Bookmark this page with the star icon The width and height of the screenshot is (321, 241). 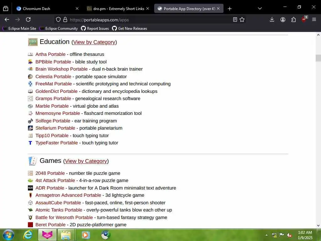(242, 20)
